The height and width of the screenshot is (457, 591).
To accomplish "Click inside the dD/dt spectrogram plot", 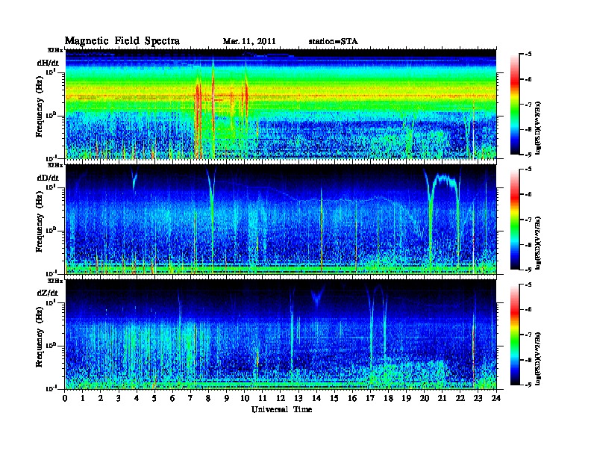I will pyautogui.click(x=281, y=220).
